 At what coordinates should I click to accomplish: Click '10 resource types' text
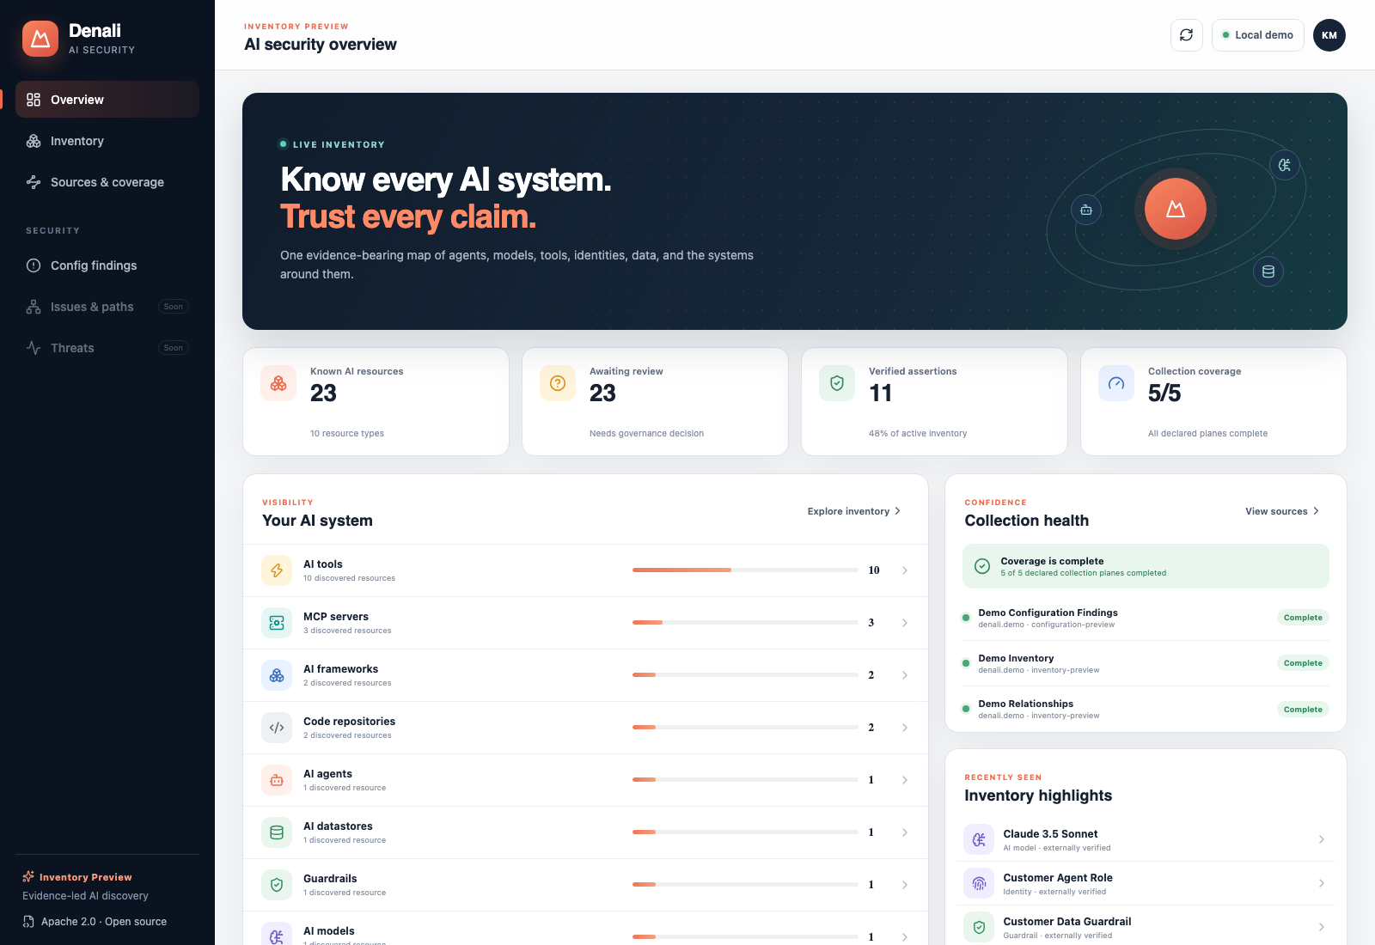click(347, 434)
